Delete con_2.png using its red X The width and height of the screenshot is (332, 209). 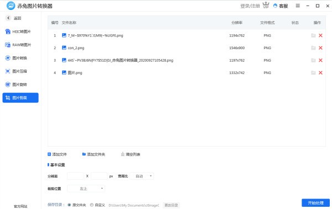click(x=320, y=48)
